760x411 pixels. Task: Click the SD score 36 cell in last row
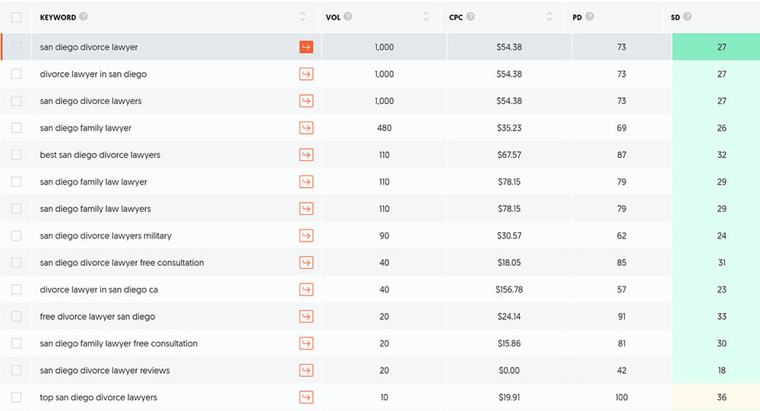[x=721, y=397]
